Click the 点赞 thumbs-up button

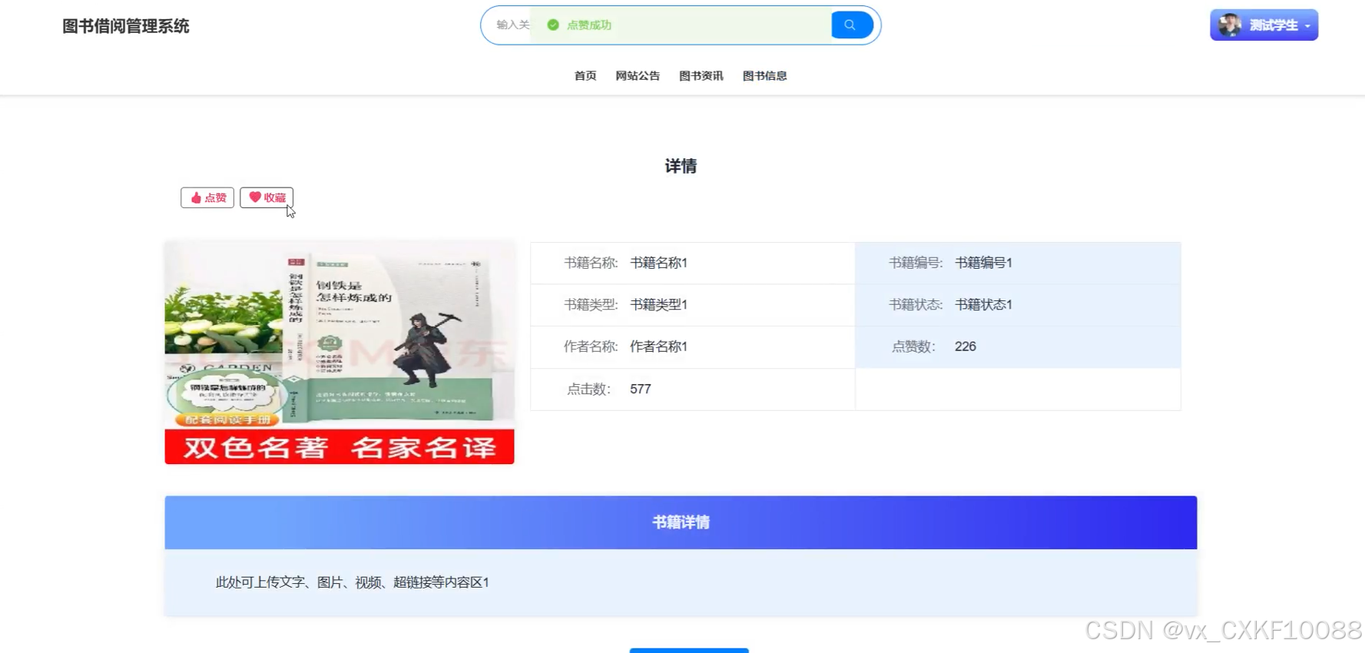pyautogui.click(x=207, y=198)
